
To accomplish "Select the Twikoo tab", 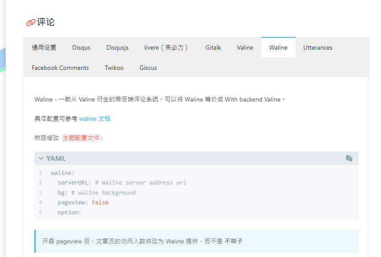I will coord(114,68).
